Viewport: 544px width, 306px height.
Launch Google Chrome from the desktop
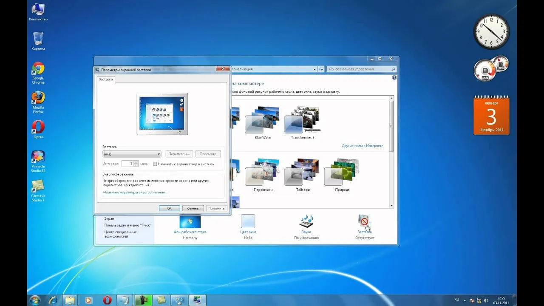(38, 73)
